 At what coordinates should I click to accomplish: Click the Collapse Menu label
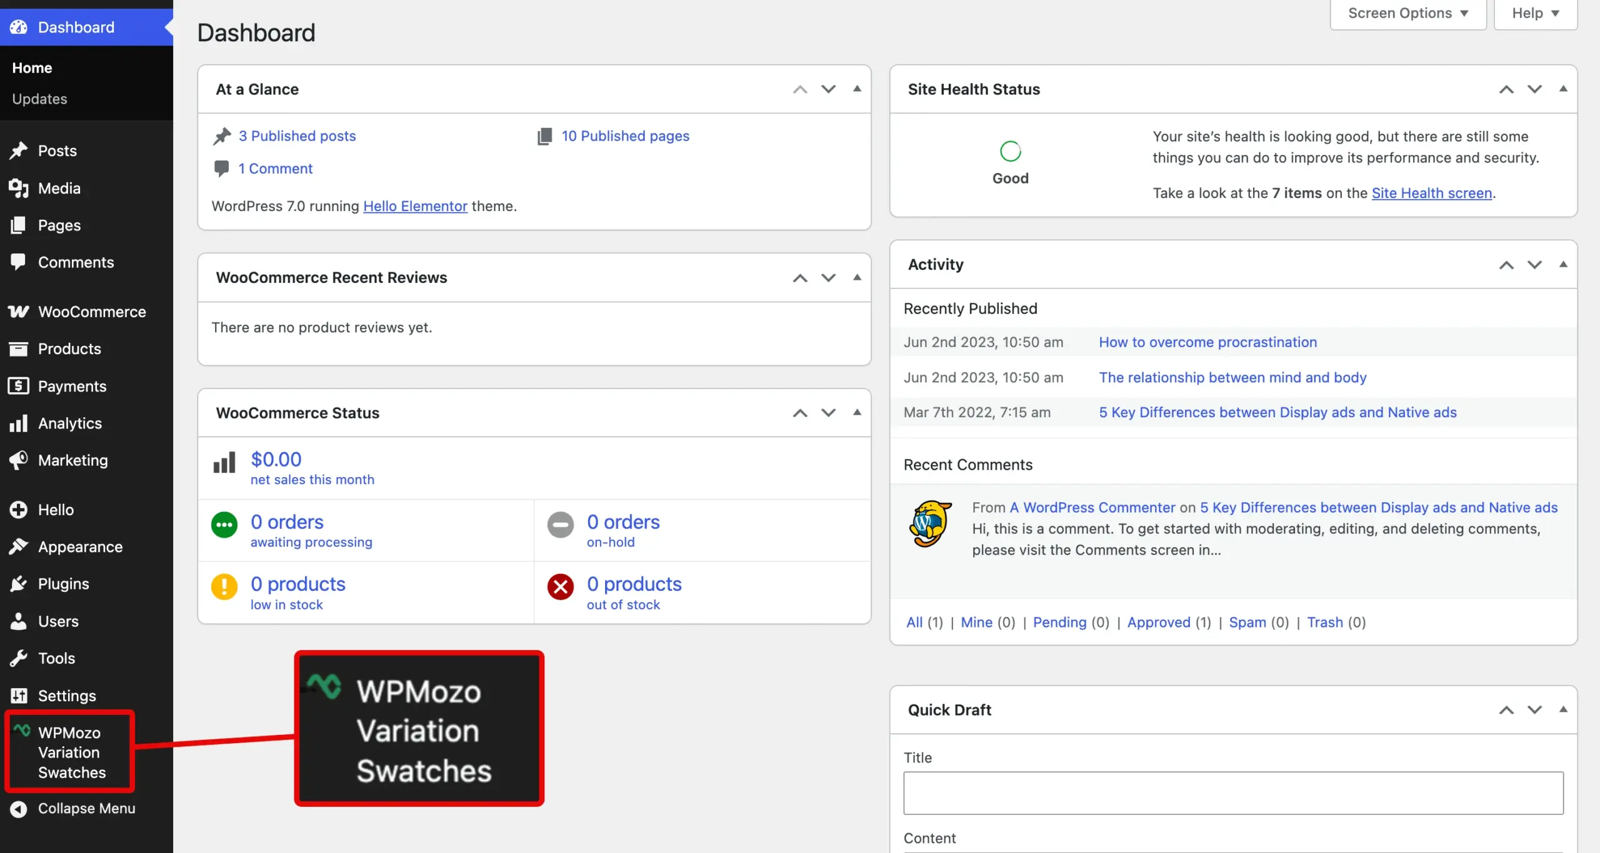pos(86,809)
